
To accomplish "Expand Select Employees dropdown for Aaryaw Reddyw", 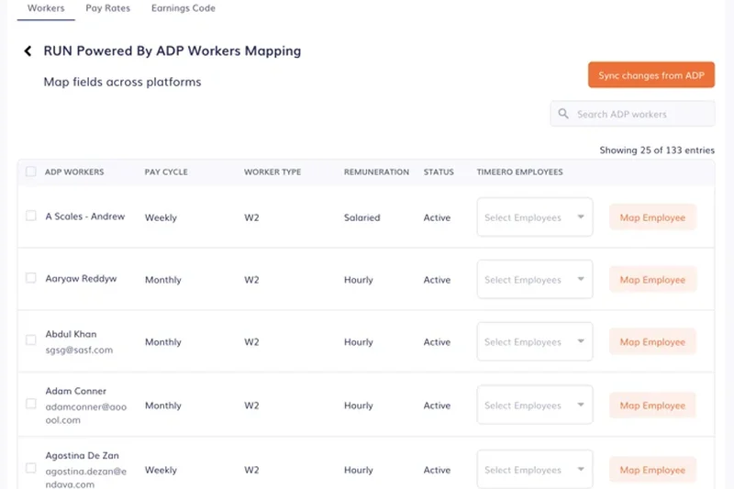I will coord(534,280).
